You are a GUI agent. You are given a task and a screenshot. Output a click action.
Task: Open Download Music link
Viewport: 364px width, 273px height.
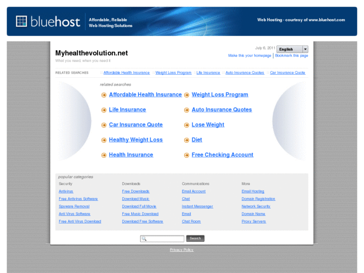coord(136,199)
